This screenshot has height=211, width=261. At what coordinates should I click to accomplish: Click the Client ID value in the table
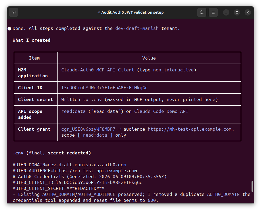click(x=104, y=88)
